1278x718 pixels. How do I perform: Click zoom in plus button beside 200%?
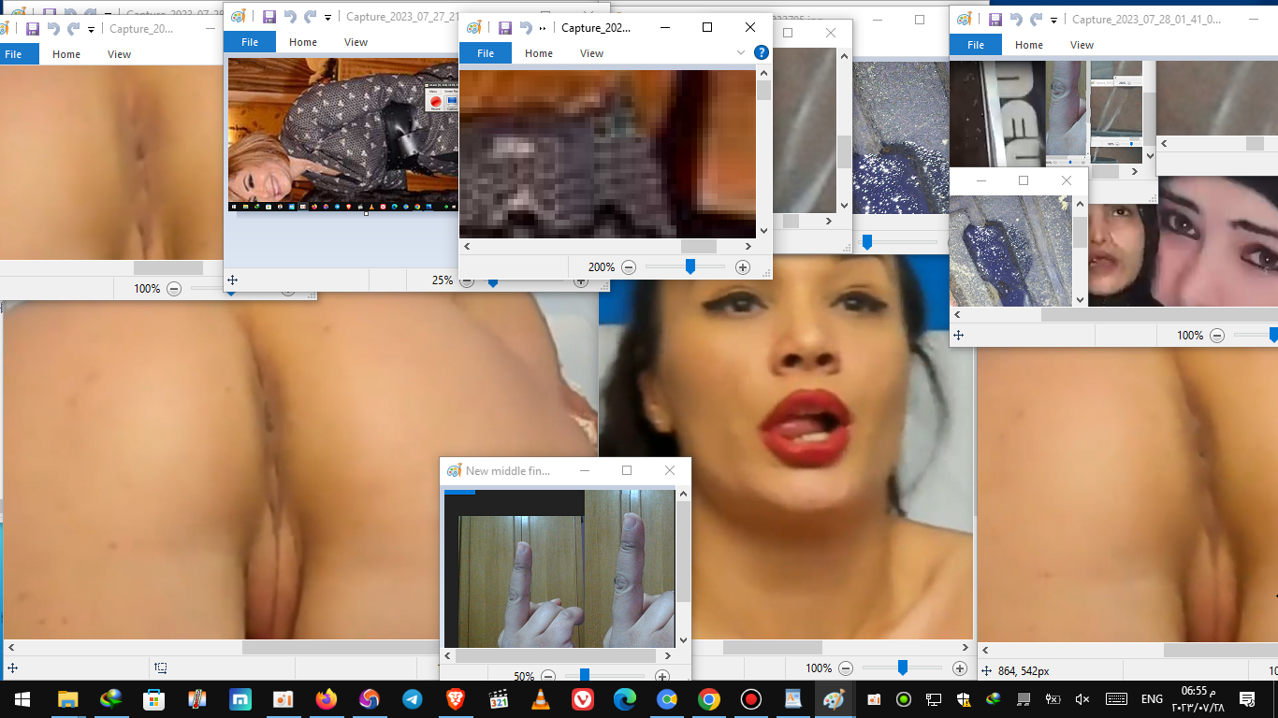coord(743,267)
